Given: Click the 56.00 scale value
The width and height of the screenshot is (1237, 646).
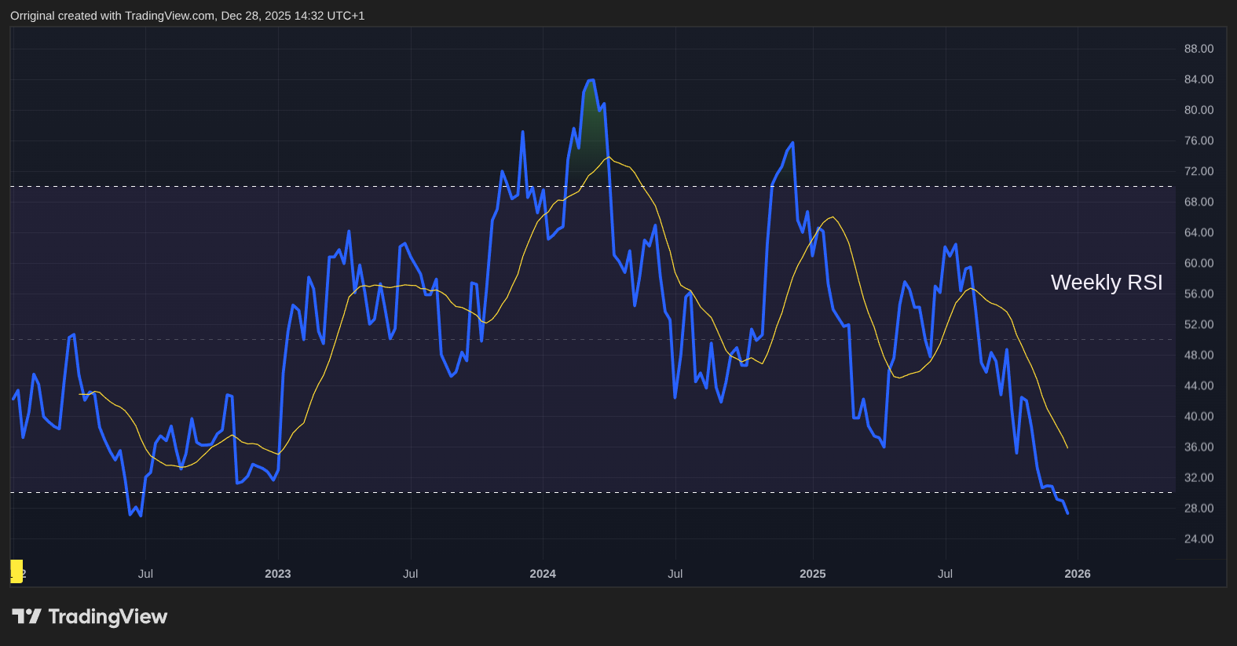Looking at the screenshot, I should pyautogui.click(x=1199, y=294).
